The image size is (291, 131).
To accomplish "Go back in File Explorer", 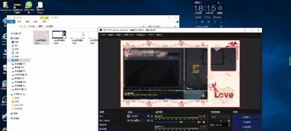I will click(x=9, y=27).
